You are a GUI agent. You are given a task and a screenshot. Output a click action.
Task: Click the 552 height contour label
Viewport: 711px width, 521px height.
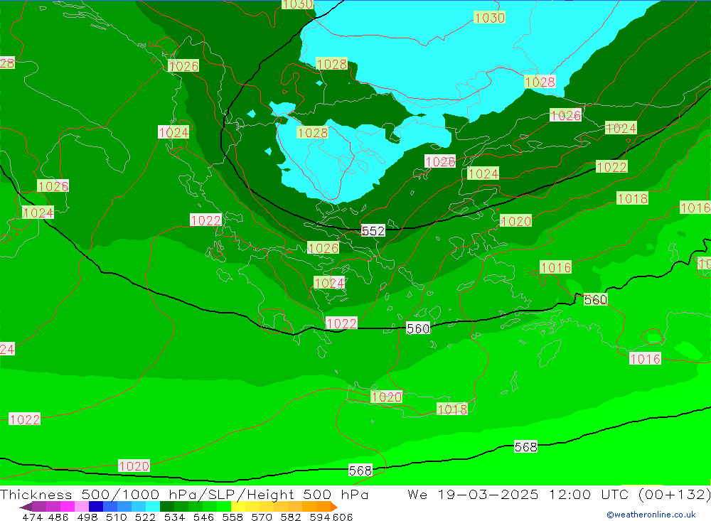click(373, 231)
